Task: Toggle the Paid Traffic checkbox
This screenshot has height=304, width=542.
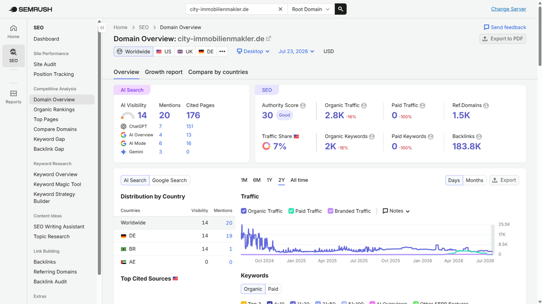Action: tap(291, 211)
